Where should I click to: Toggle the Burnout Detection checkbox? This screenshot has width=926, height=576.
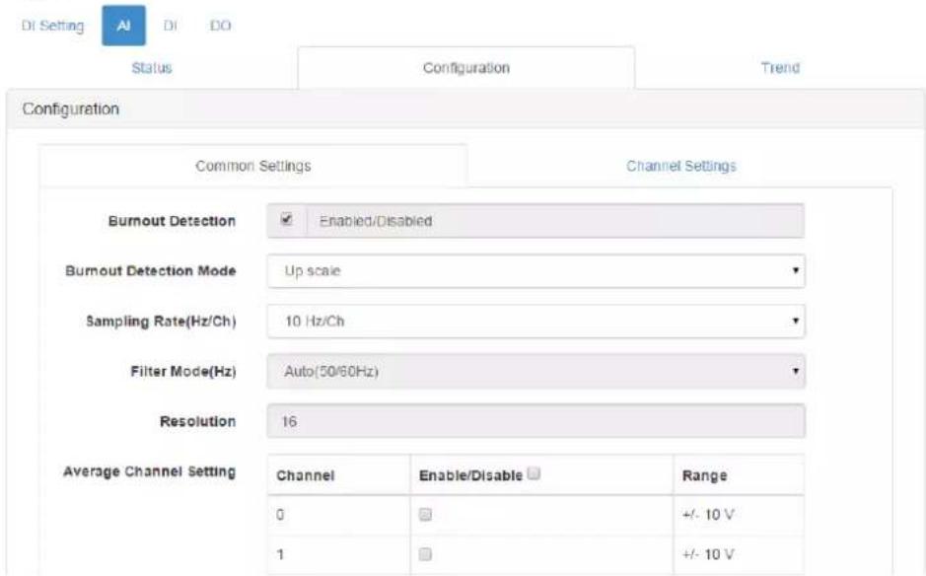(x=286, y=220)
